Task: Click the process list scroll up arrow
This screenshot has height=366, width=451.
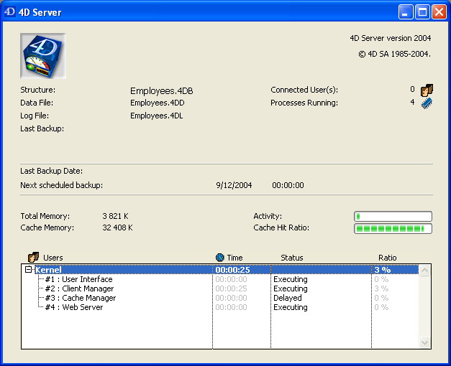Action: point(424,270)
